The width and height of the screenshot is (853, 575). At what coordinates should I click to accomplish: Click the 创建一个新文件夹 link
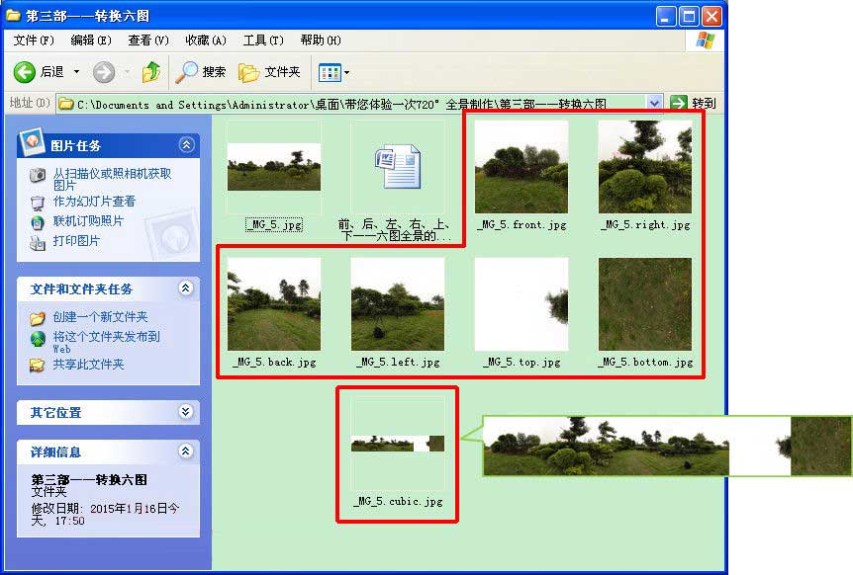pyautogui.click(x=100, y=317)
